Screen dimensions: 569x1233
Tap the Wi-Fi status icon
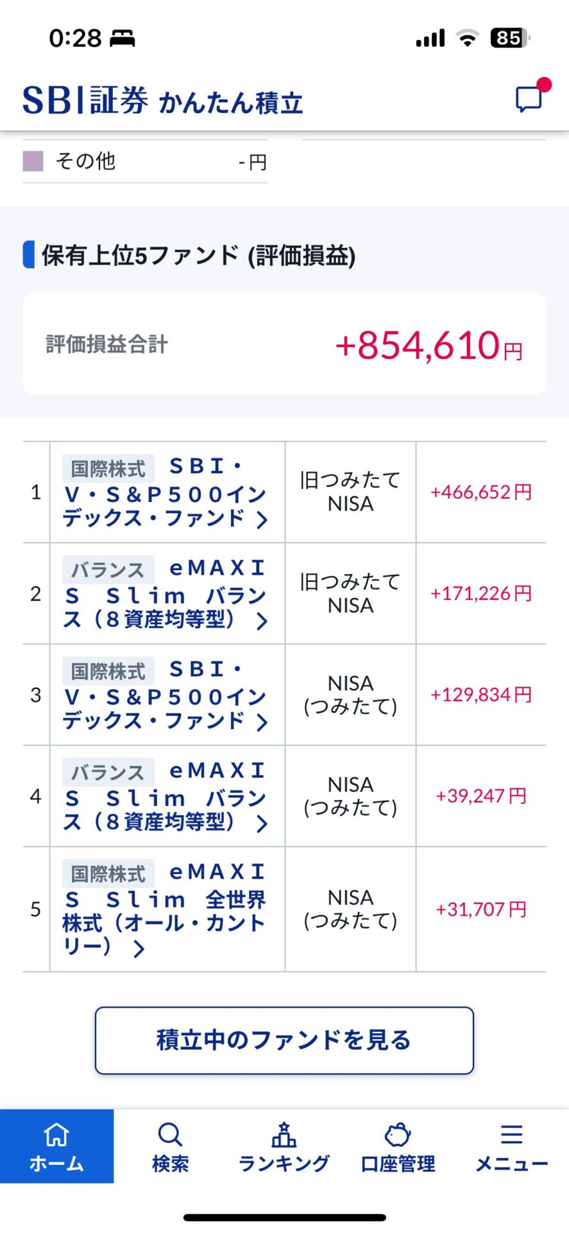(x=468, y=38)
